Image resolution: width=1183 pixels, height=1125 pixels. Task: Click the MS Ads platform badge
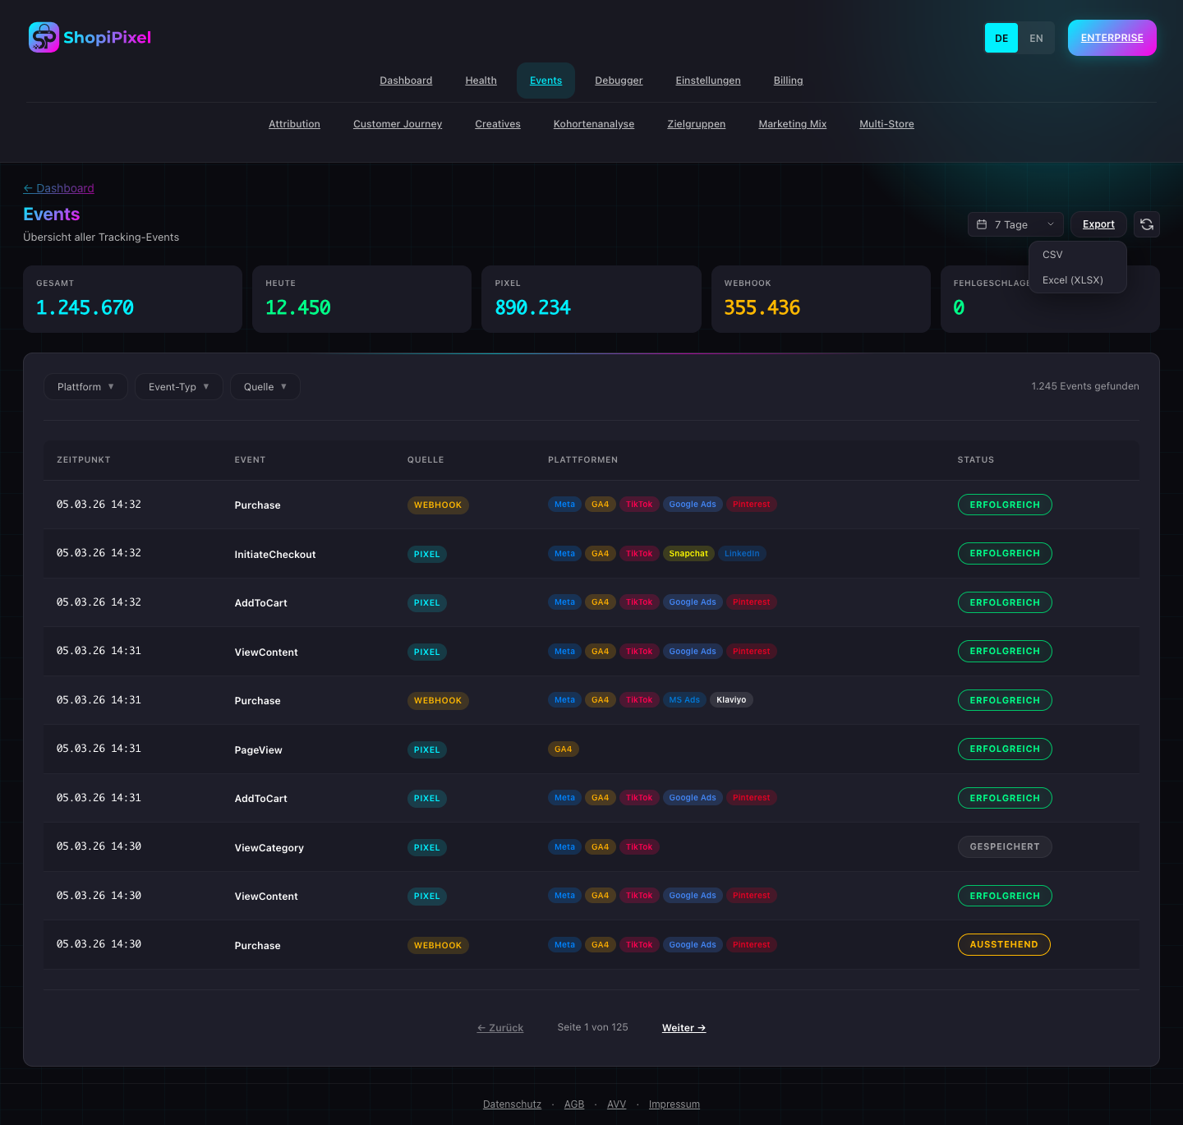(684, 700)
